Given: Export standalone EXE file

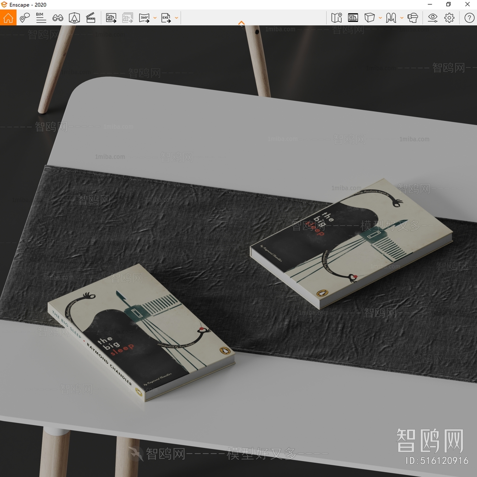Looking at the screenshot, I should 166,18.
